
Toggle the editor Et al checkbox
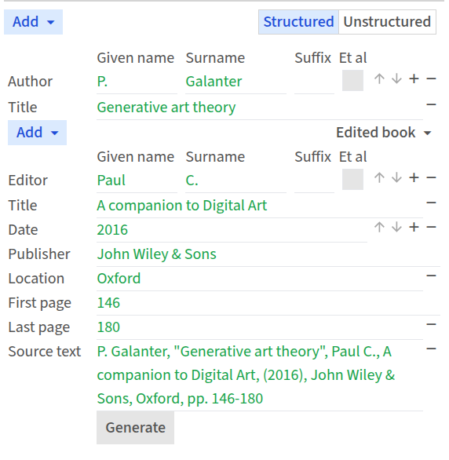tap(352, 179)
